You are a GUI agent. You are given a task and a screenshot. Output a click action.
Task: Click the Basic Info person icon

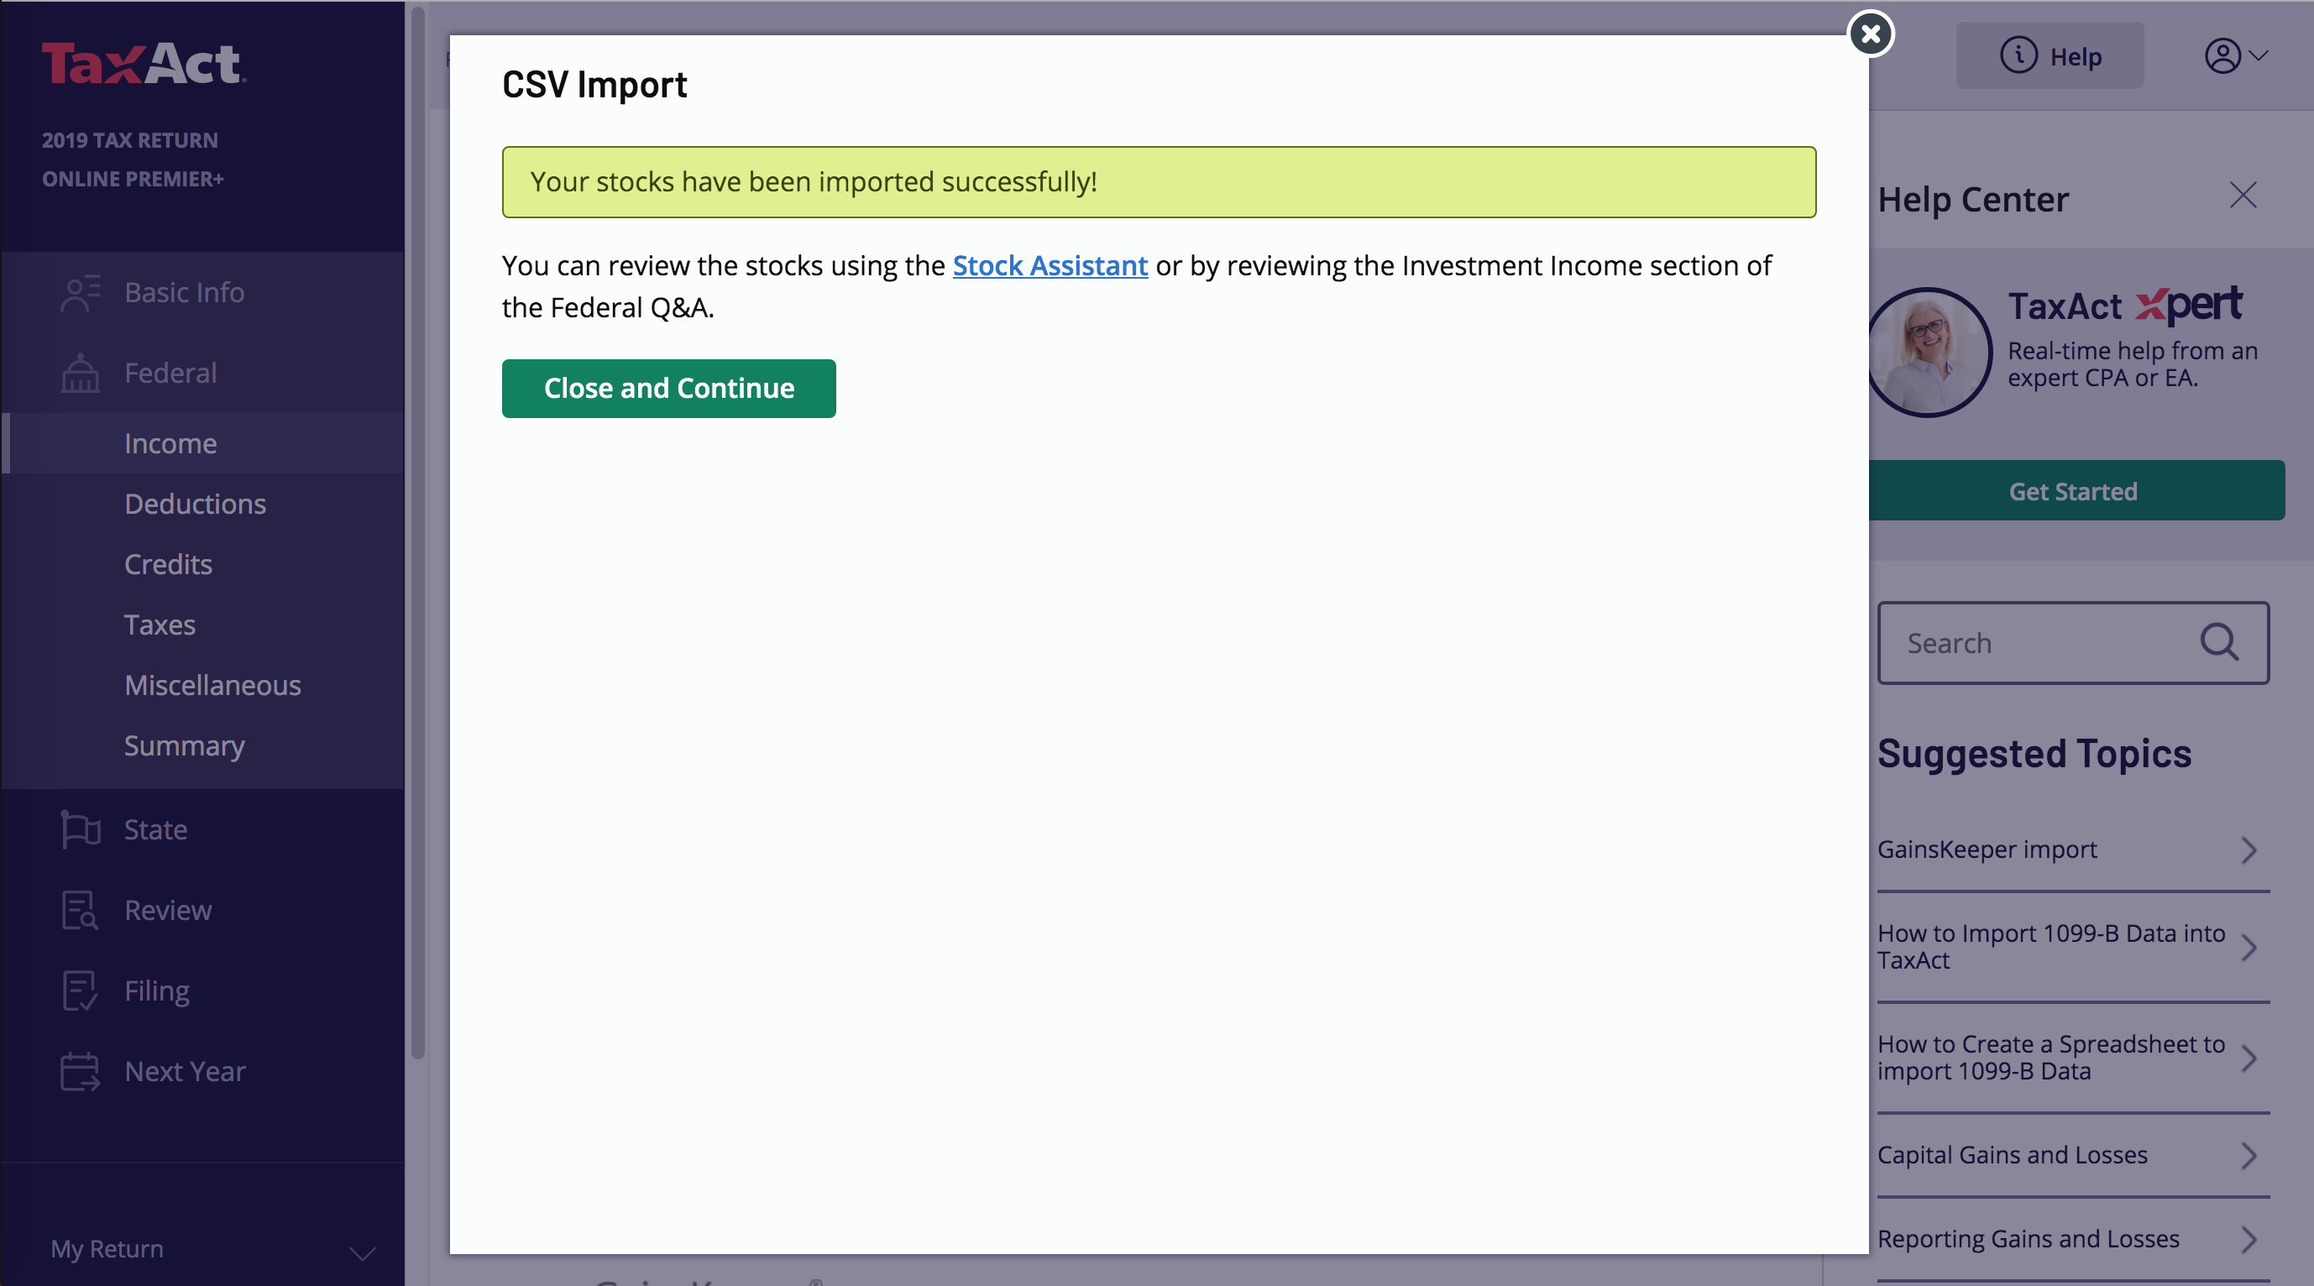point(80,293)
